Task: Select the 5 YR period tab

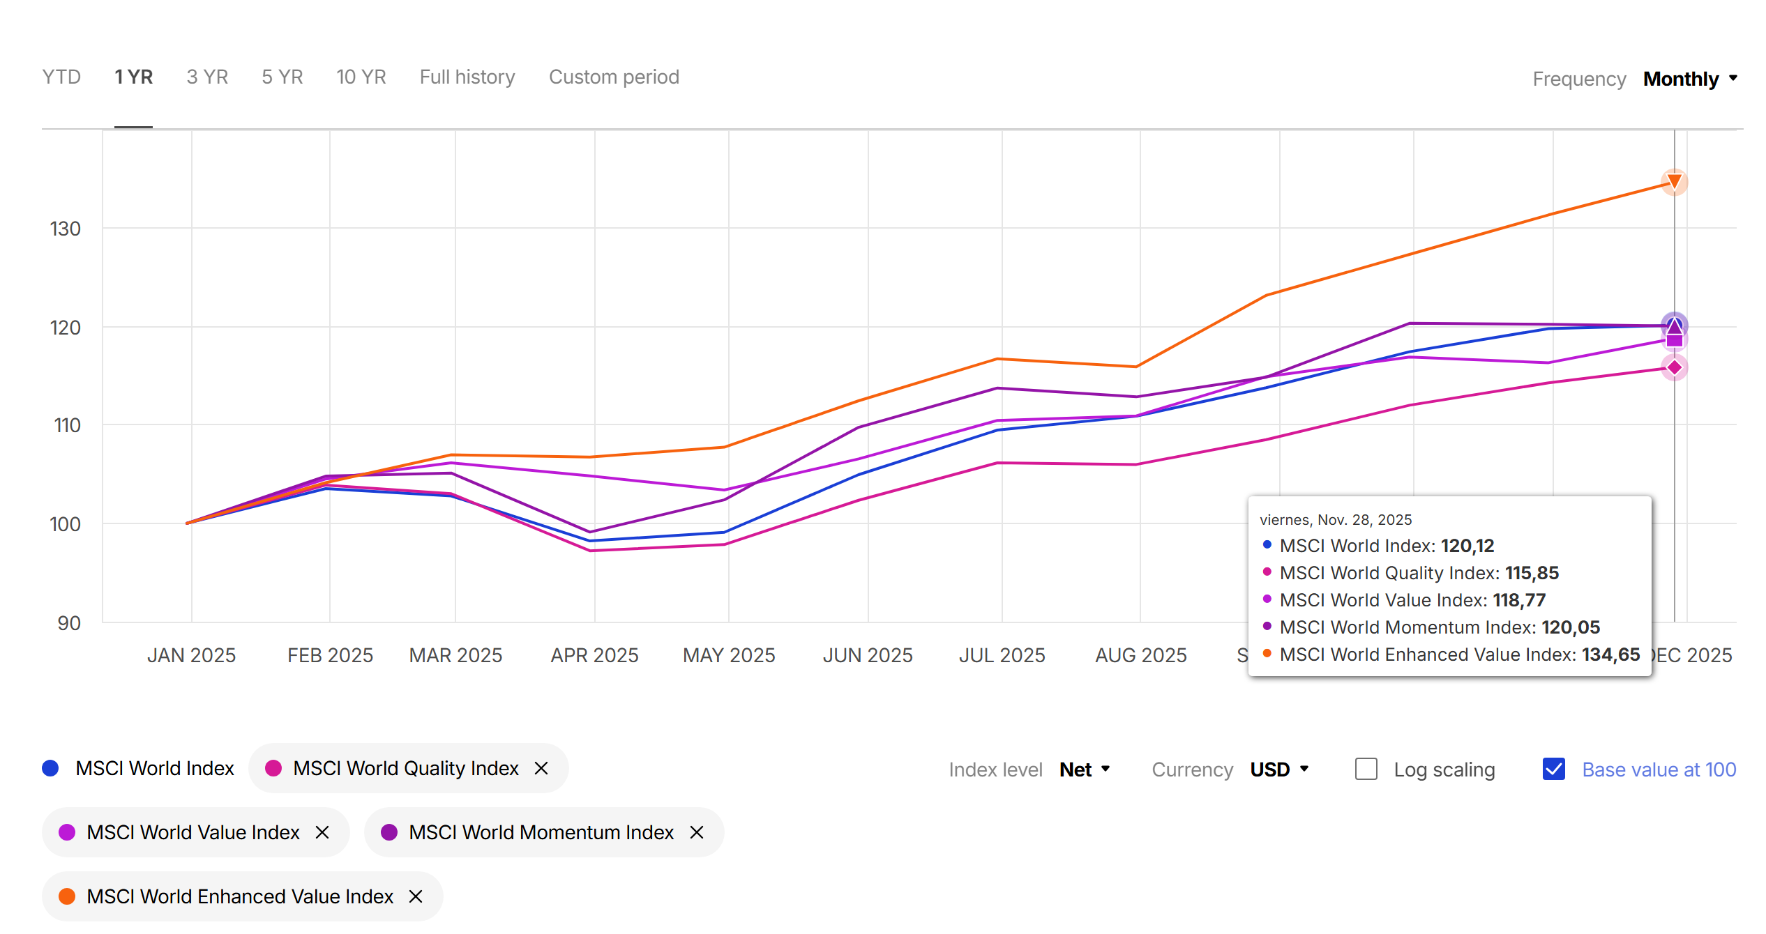Action: (x=282, y=77)
